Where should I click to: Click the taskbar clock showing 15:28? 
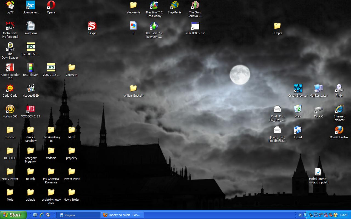(x=343, y=215)
